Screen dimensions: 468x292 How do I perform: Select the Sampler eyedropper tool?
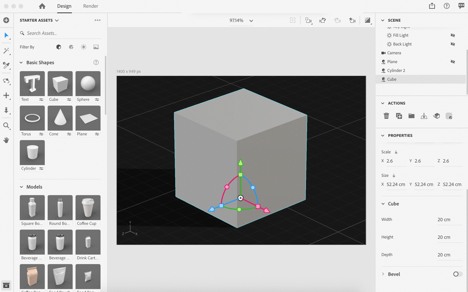click(6, 66)
